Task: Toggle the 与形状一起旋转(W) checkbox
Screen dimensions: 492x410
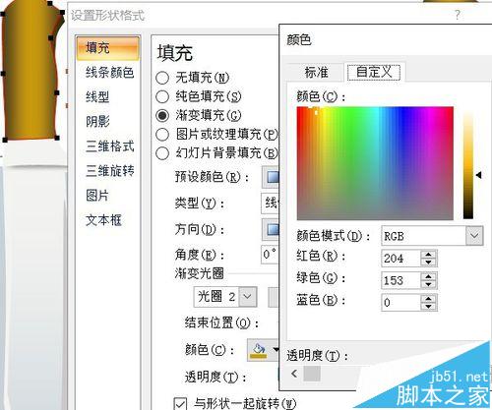Action: click(x=180, y=403)
